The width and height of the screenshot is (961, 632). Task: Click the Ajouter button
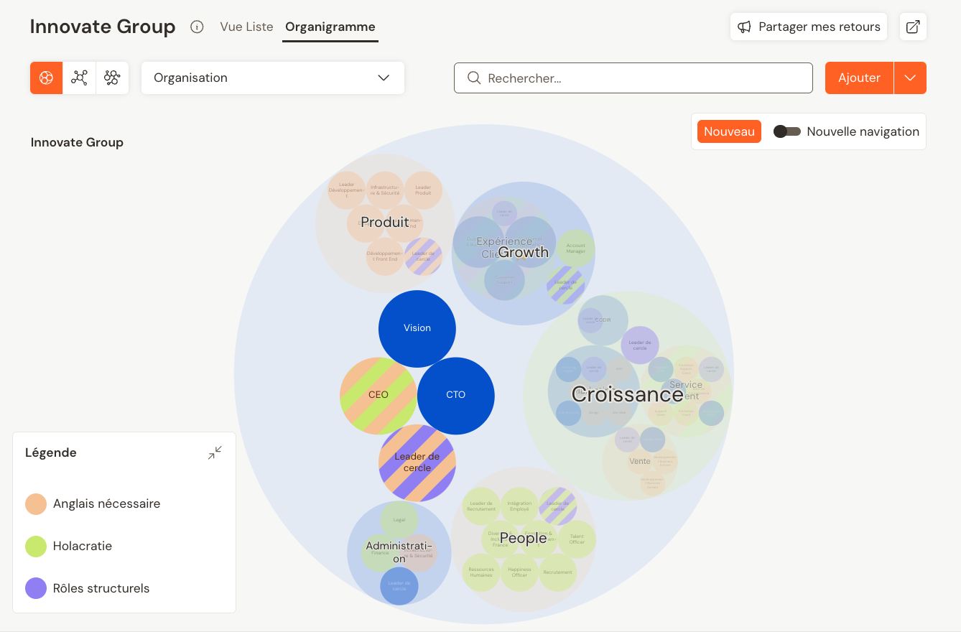tap(859, 78)
